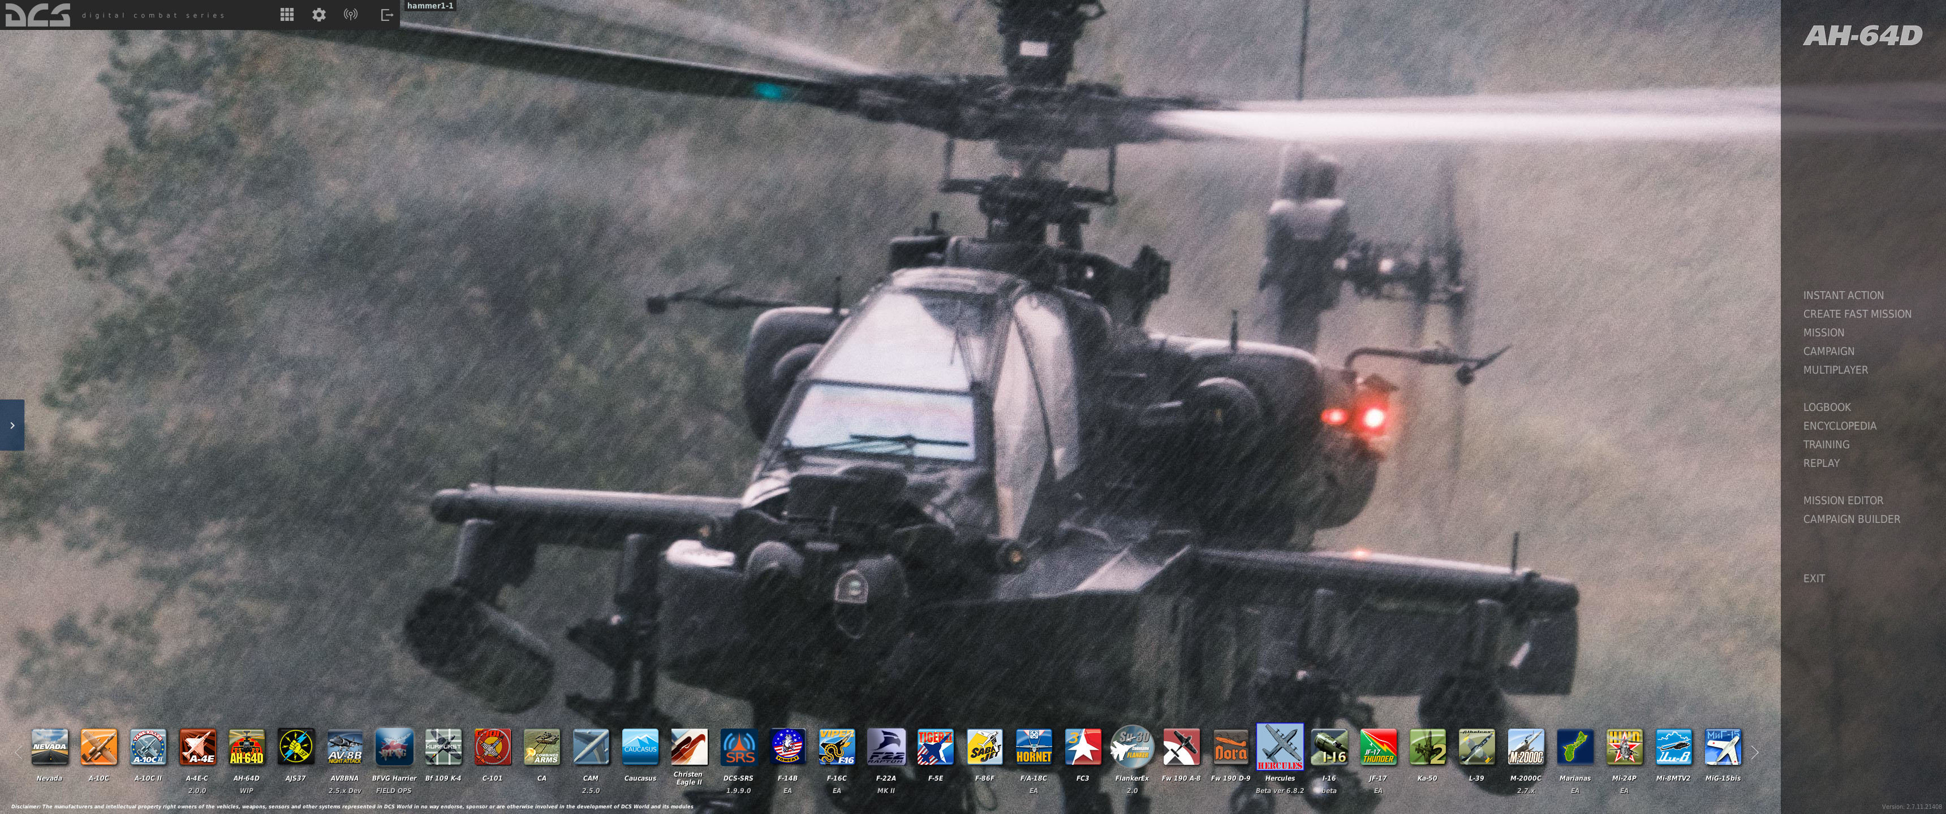This screenshot has height=814, width=1946.
Task: Click EXIT to quit DCS
Action: (1812, 578)
